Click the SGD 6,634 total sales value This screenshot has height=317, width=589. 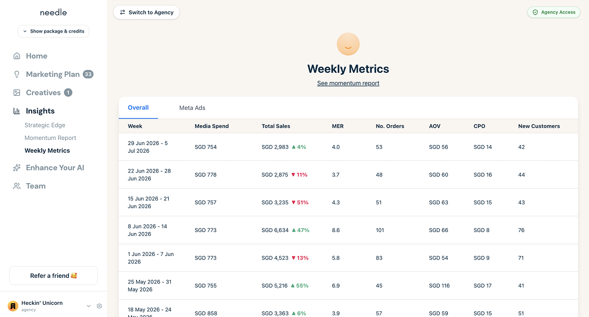point(275,230)
